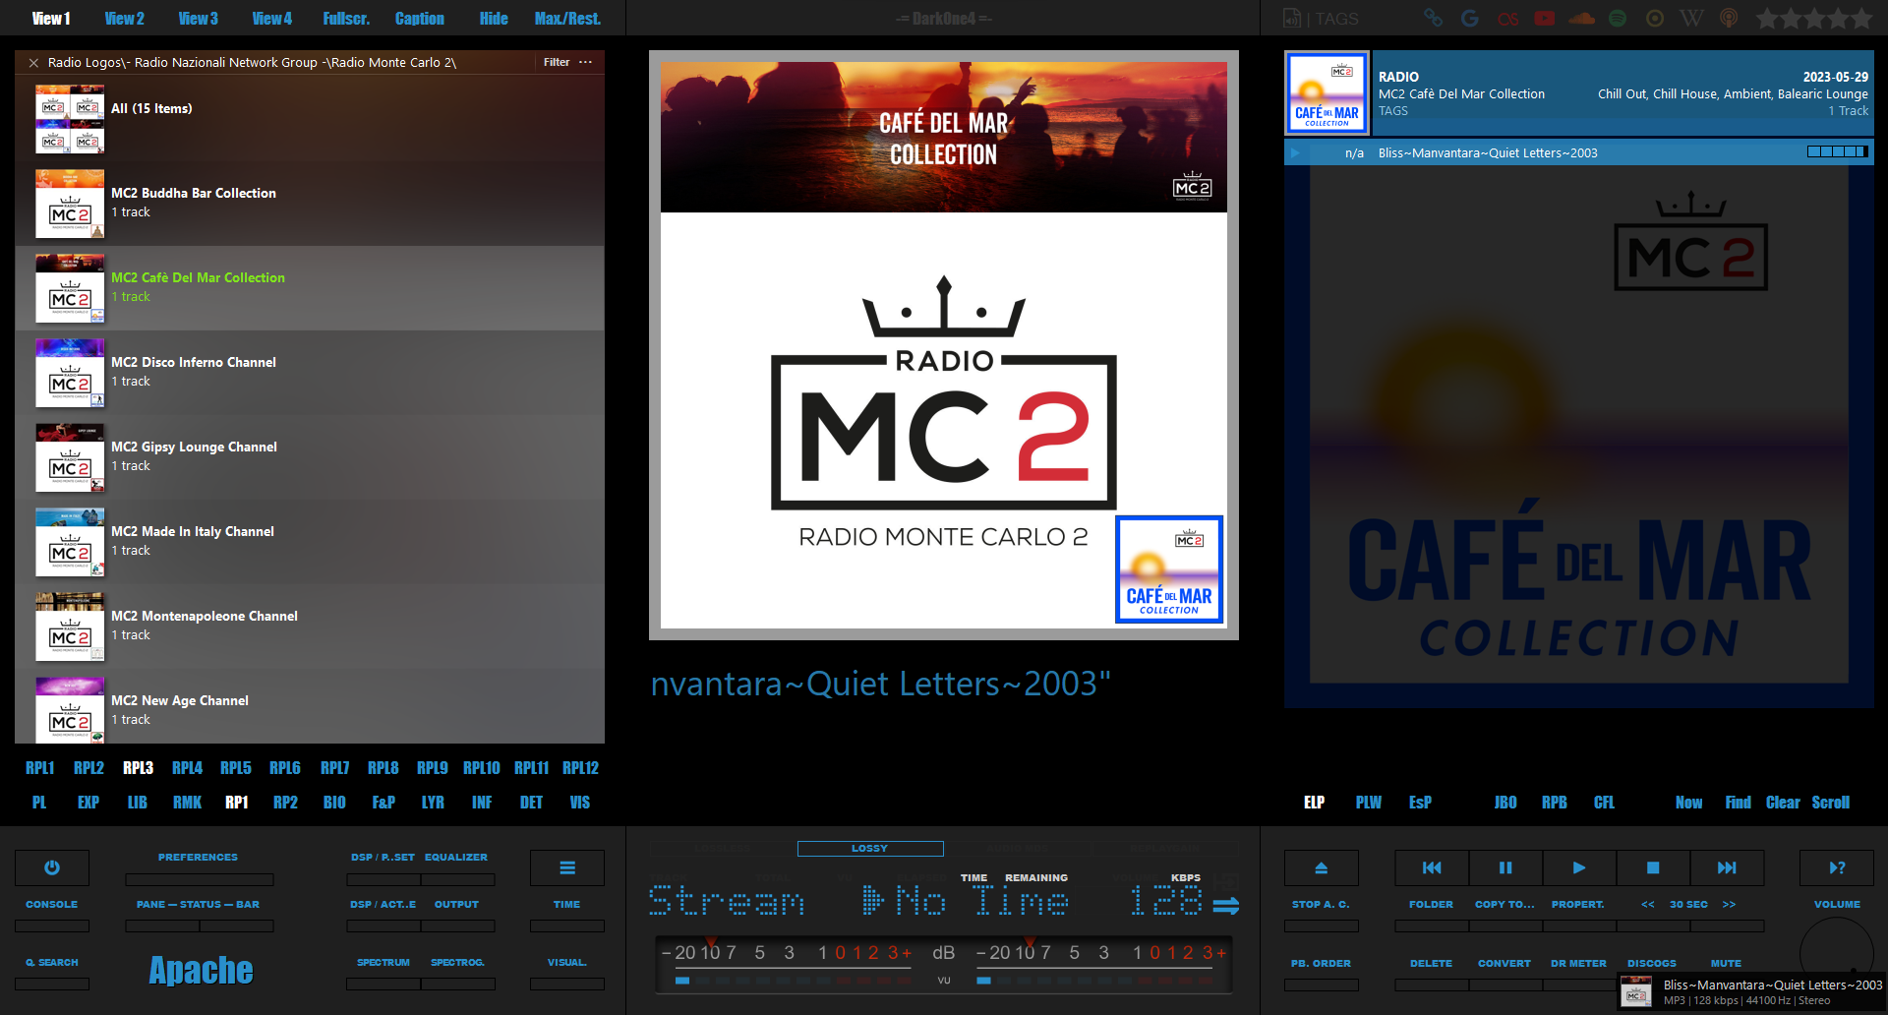Click the Wikipedia W icon
The image size is (1888, 1015).
pyautogui.click(x=1691, y=18)
